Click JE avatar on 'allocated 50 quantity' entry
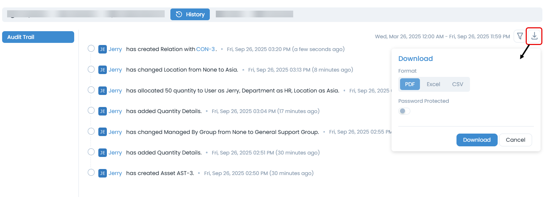Image resolution: width=547 pixels, height=197 pixels. 102,91
